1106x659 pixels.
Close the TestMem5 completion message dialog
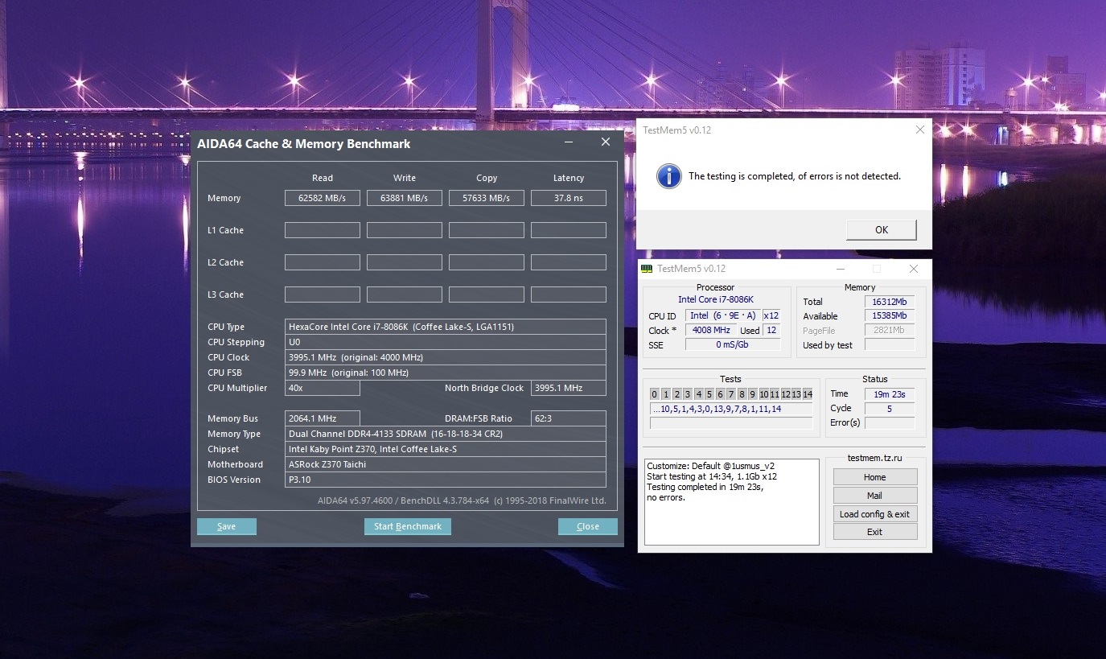coord(919,130)
